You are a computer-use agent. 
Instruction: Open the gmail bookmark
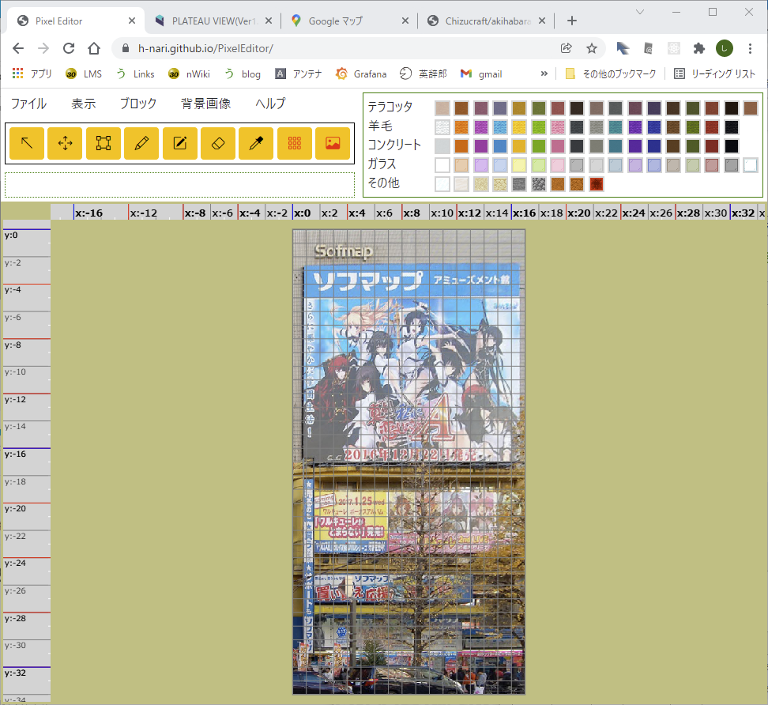tap(481, 74)
